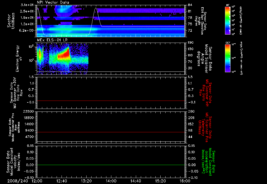
Task: Click the 4700 scanner position tick
Action: (30, 137)
